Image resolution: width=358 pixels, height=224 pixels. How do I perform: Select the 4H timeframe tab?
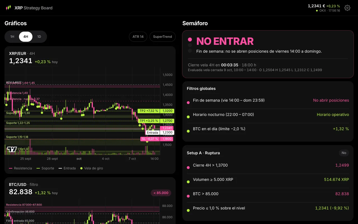[x=26, y=37]
